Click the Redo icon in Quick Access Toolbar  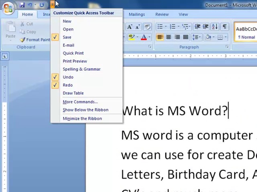(x=42, y=5)
